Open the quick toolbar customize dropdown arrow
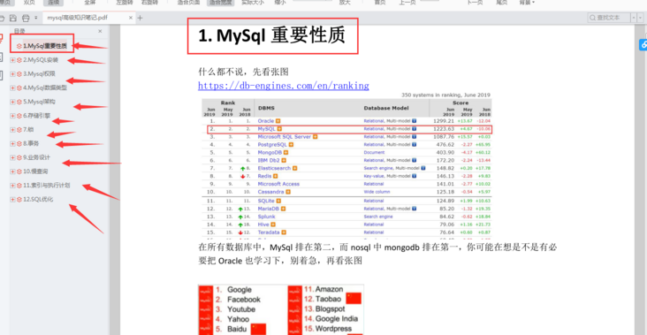 tap(36, 18)
